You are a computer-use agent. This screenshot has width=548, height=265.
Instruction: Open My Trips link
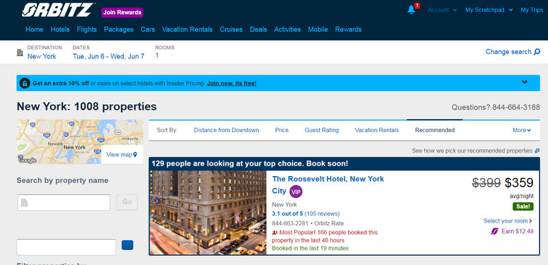point(532,10)
